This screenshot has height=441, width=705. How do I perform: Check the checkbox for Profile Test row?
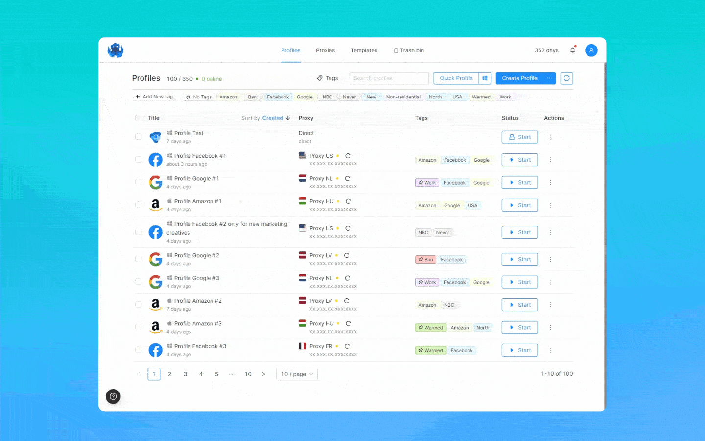pyautogui.click(x=139, y=137)
